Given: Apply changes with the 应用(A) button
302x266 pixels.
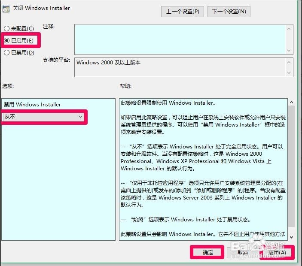Looking at the screenshot, I should tap(277, 252).
